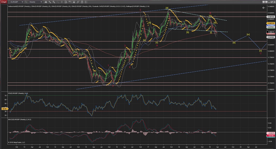Click the yellow [iii] projection label
This screenshot has height=149, width=276.
234,43
